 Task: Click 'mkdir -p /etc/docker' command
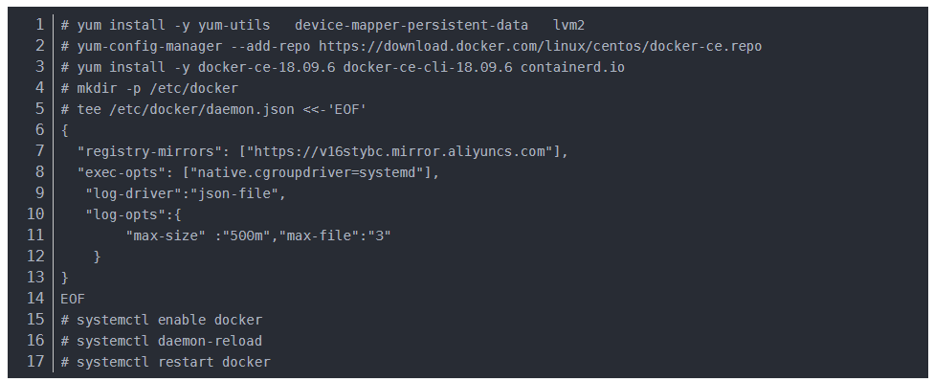(157, 88)
